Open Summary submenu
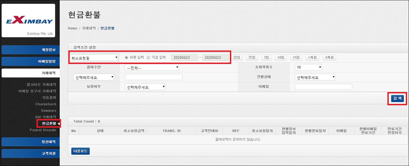The height and width of the screenshot is (166, 409). tap(48, 111)
